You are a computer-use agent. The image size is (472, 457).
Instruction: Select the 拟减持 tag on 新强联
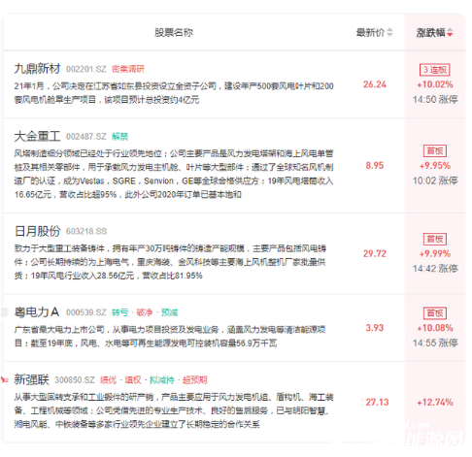(x=162, y=379)
